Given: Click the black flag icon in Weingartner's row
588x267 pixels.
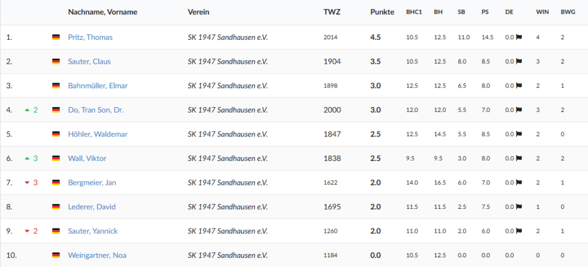Looking at the screenshot, I should tap(519, 255).
